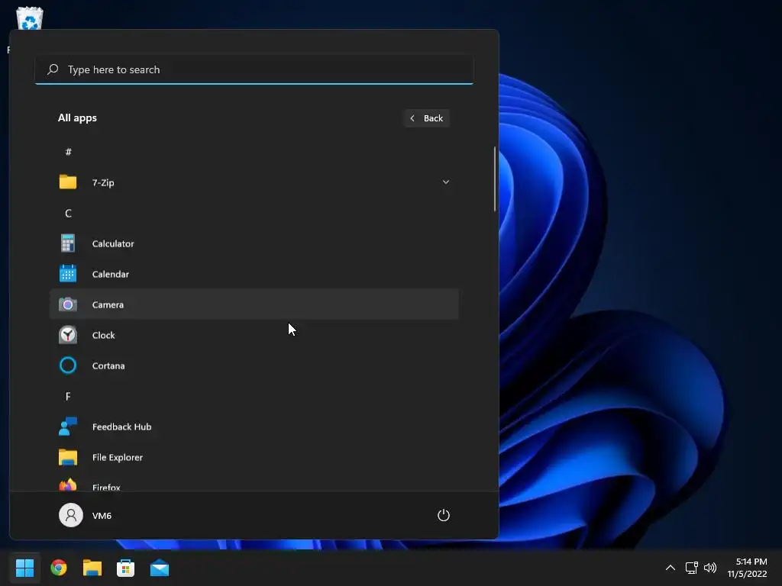The width and height of the screenshot is (782, 586).
Task: Jump to the # letter header
Action: [x=68, y=152]
